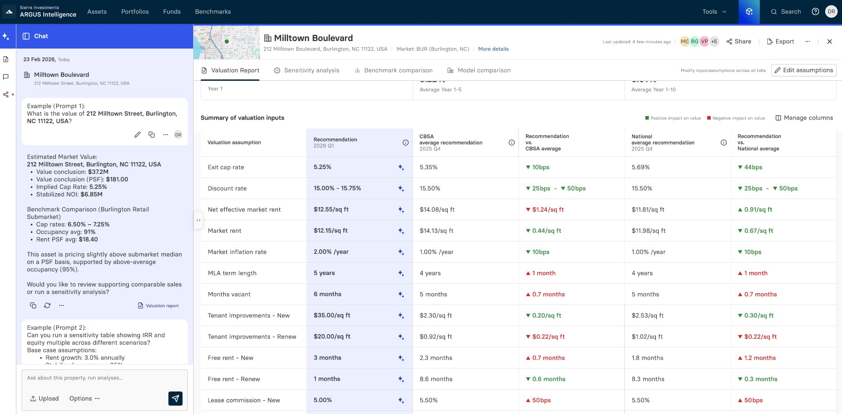Select the document report icon in left sidebar
This screenshot has width=842, height=414.
coord(6,59)
